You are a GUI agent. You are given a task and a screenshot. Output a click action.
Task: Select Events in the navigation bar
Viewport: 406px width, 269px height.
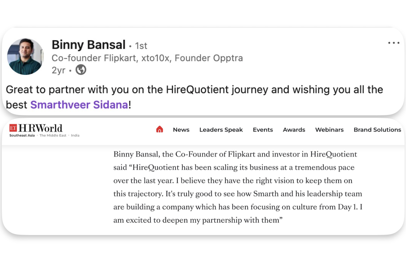263,130
